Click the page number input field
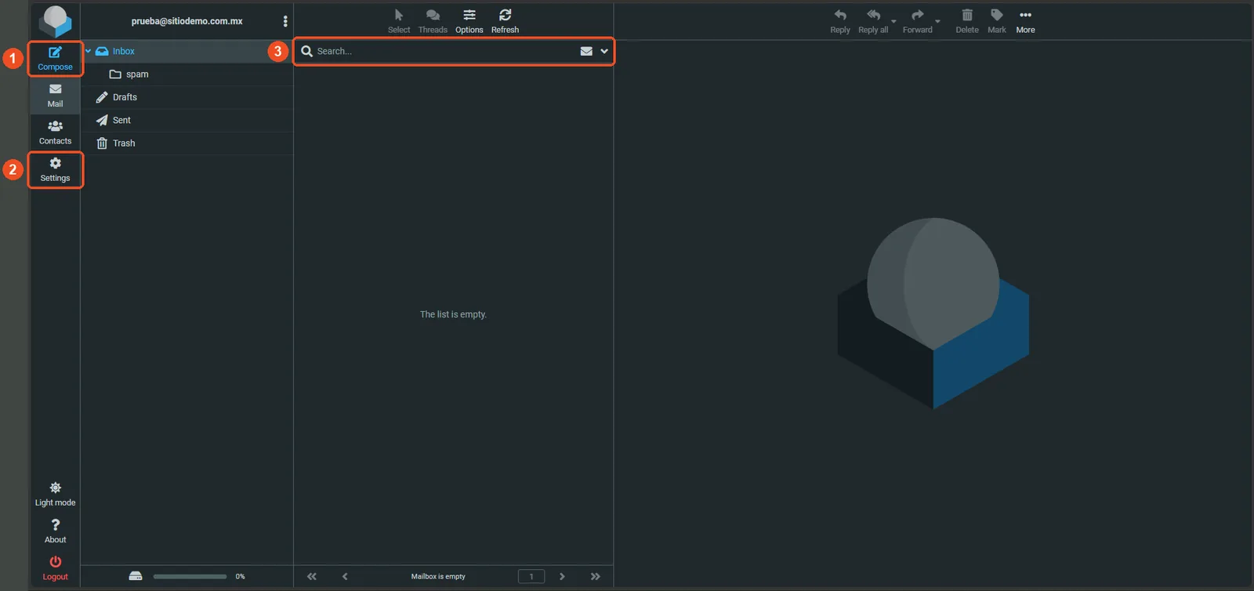 [x=531, y=576]
